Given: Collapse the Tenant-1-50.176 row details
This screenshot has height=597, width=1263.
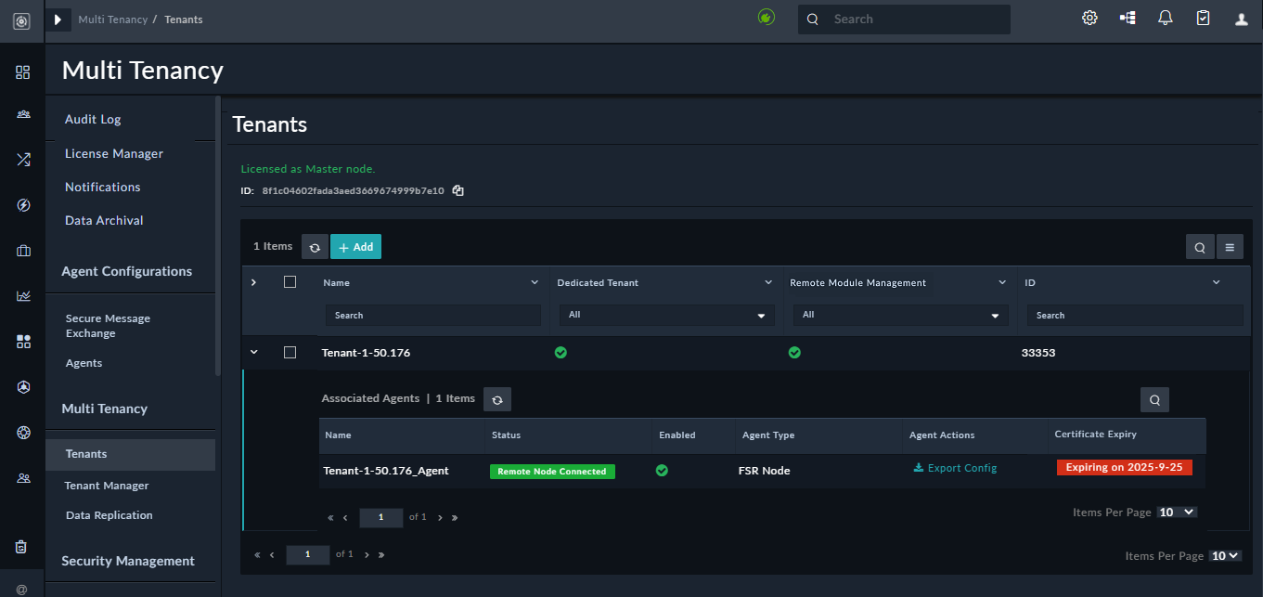Looking at the screenshot, I should [253, 352].
